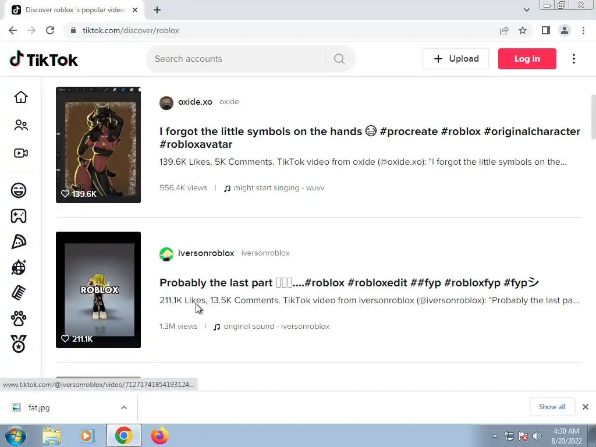Open the TikTok header more options menu
This screenshot has height=447, width=596.
click(574, 59)
